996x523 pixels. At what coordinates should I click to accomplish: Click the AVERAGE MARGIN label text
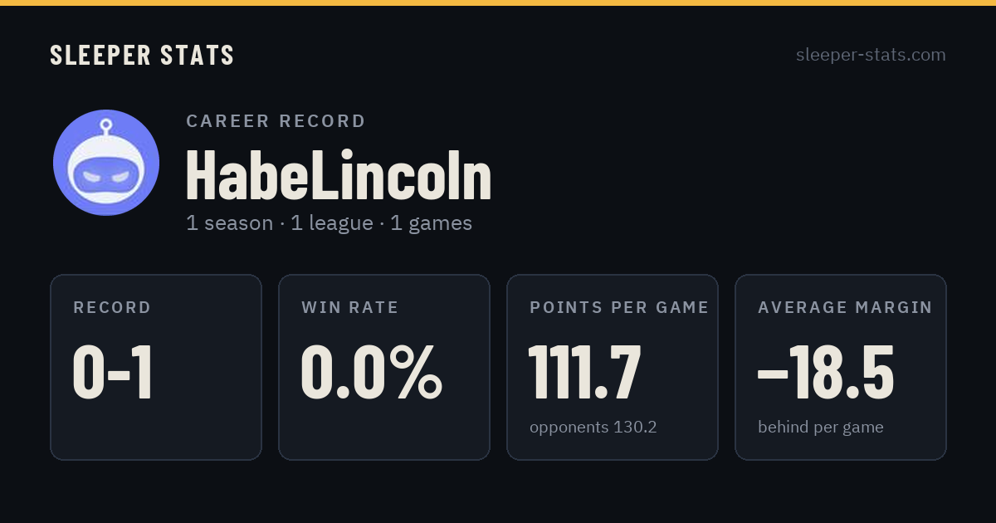tap(845, 308)
